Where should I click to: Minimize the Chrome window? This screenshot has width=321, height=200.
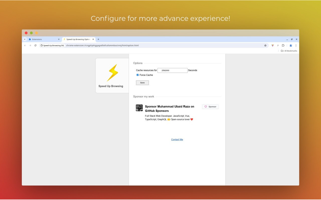(287, 39)
